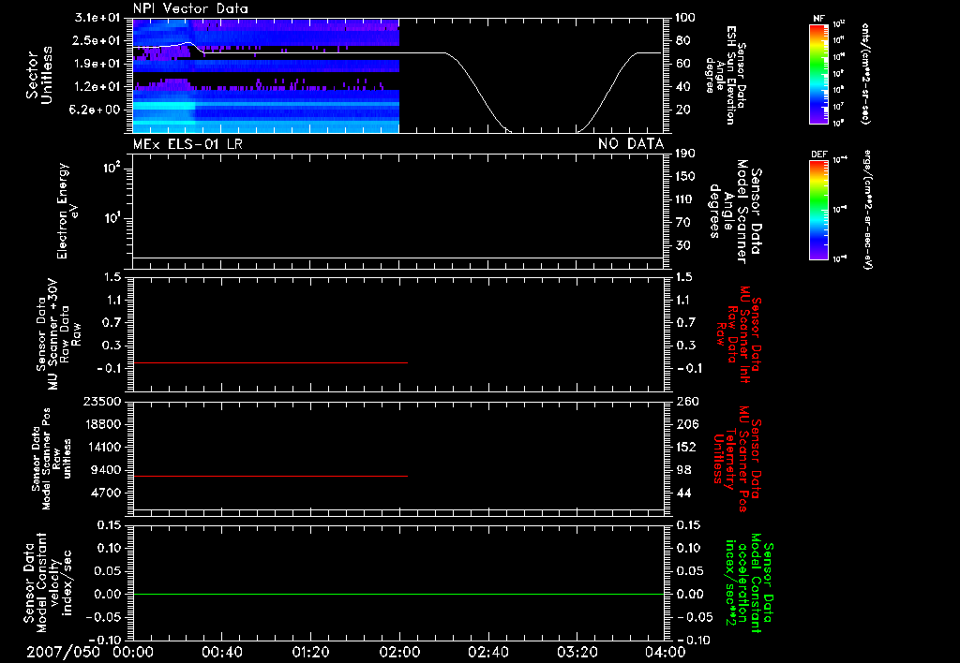Click the 'Electron Energy eV' axis title

(x=67, y=211)
